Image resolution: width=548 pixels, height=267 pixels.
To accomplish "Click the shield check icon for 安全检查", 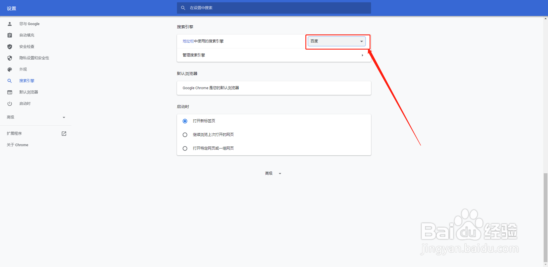I will point(10,47).
